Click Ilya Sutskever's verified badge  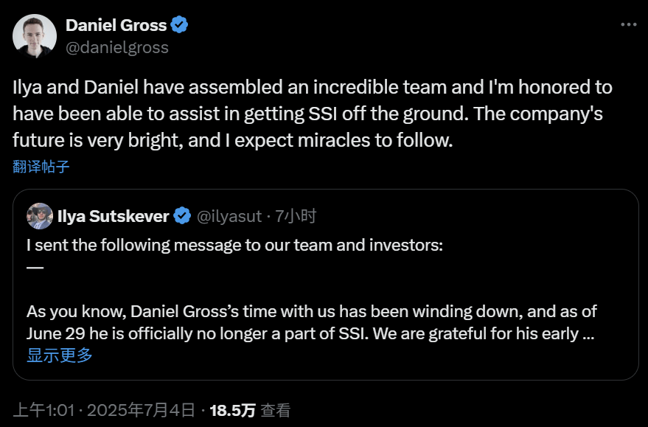pos(182,216)
